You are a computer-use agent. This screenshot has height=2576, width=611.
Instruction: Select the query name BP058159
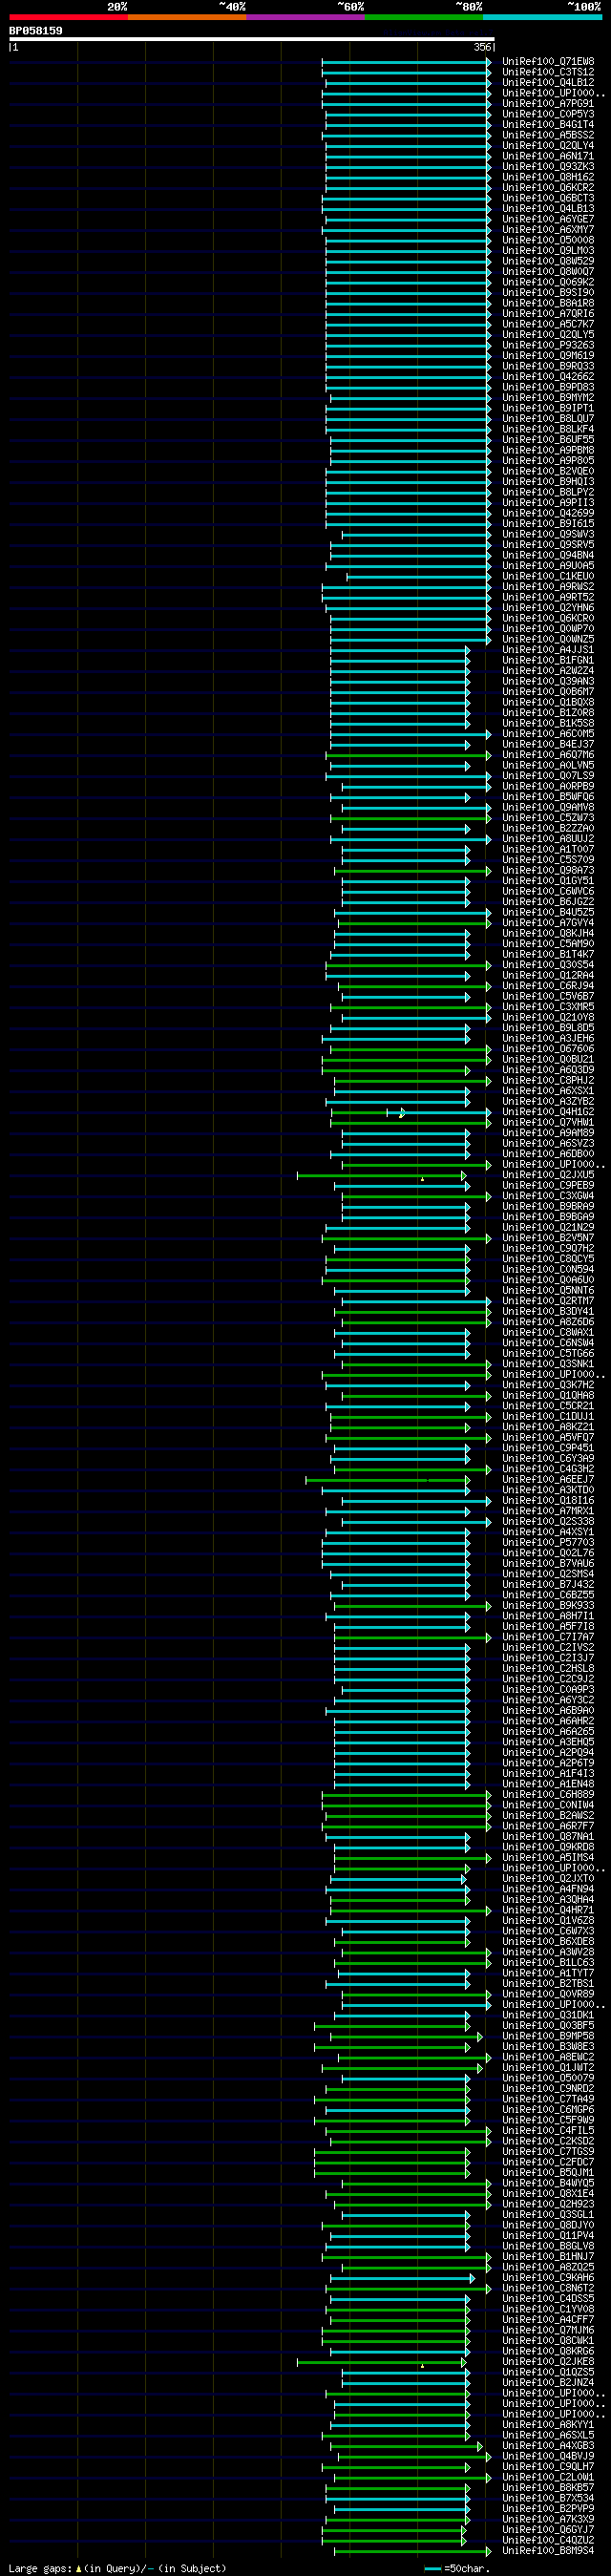pyautogui.click(x=36, y=31)
